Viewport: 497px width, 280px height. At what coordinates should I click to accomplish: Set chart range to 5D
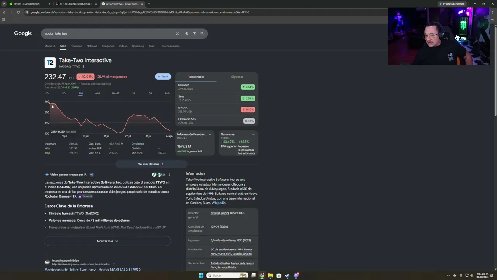tap(64, 93)
